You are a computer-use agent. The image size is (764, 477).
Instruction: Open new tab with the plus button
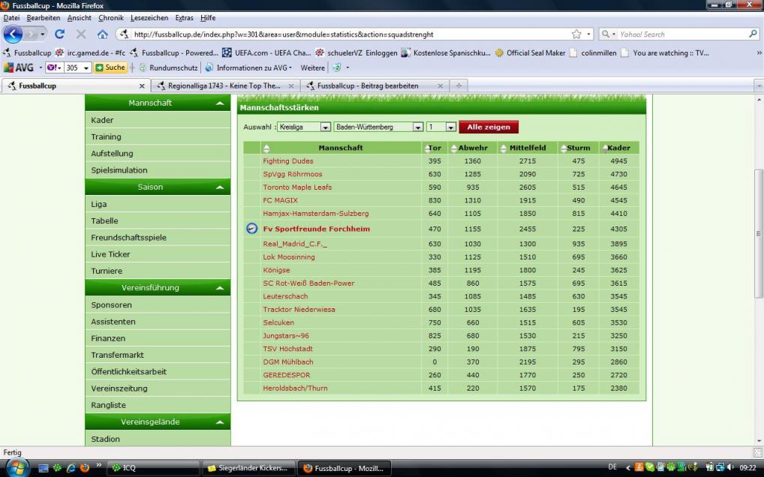(x=459, y=85)
